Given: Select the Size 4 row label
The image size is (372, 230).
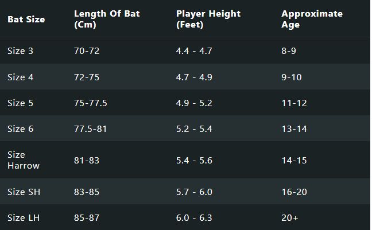Looking at the screenshot, I should click(20, 77).
